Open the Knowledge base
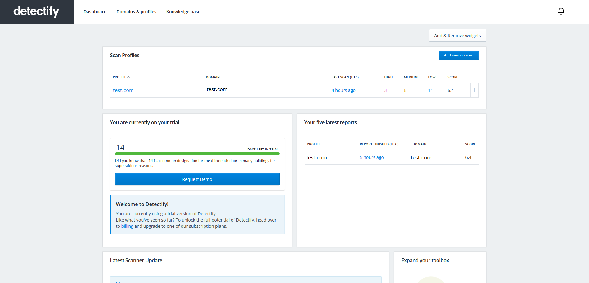 pyautogui.click(x=183, y=12)
